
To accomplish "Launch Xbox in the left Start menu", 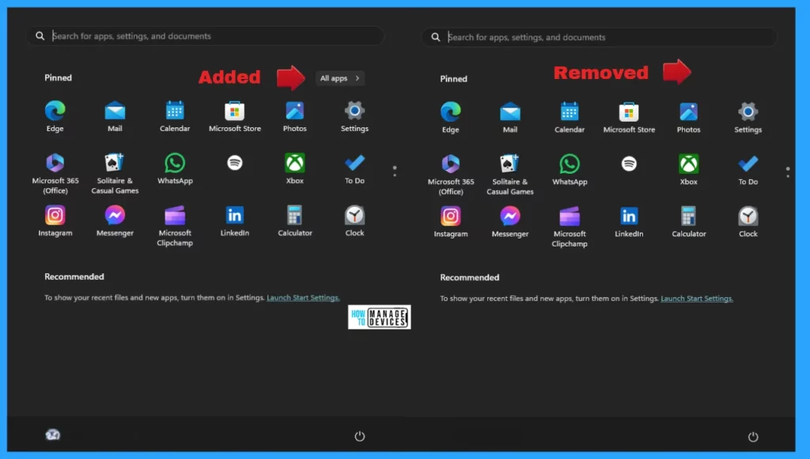I will click(x=294, y=168).
